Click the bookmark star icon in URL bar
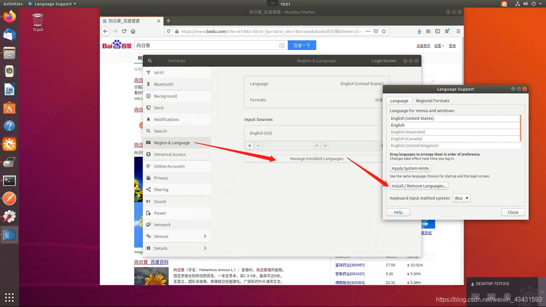The height and width of the screenshot is (307, 546). [x=384, y=31]
